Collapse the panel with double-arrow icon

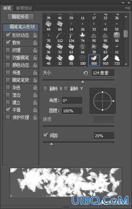pos(123,2)
